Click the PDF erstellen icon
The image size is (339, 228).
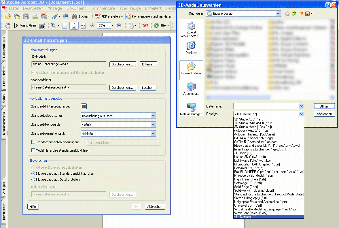(x=98, y=16)
